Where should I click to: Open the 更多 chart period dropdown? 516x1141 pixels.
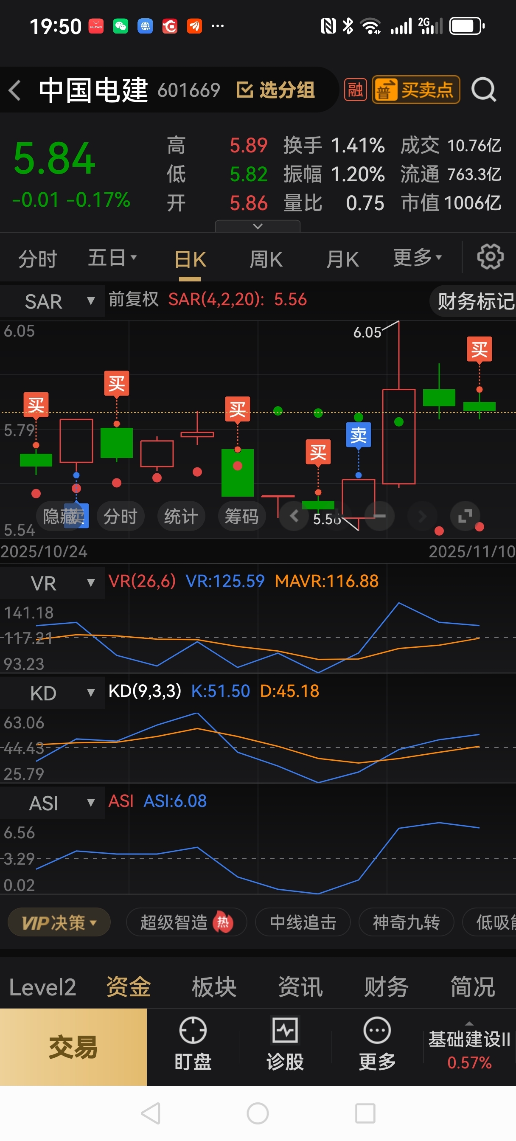tap(417, 257)
